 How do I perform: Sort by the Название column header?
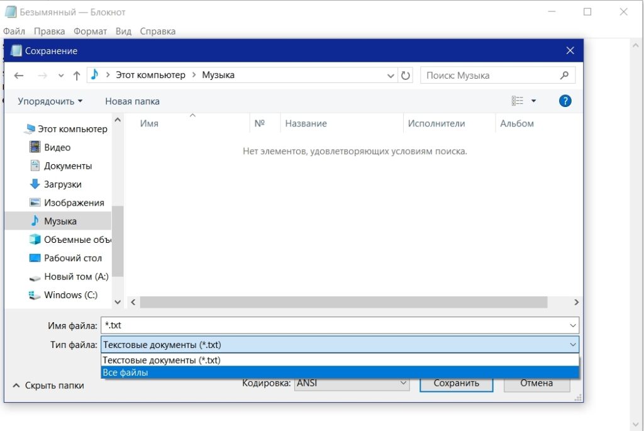(306, 123)
